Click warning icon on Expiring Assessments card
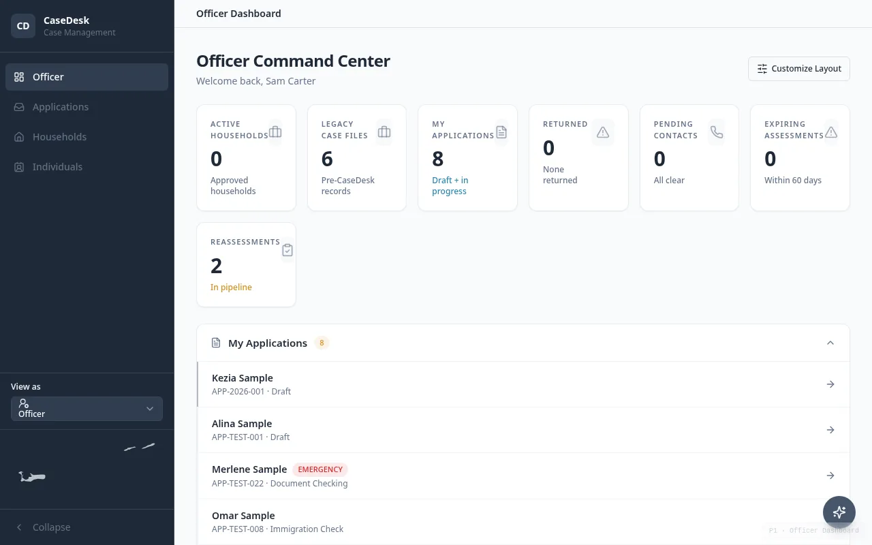872x545 pixels. 831,132
